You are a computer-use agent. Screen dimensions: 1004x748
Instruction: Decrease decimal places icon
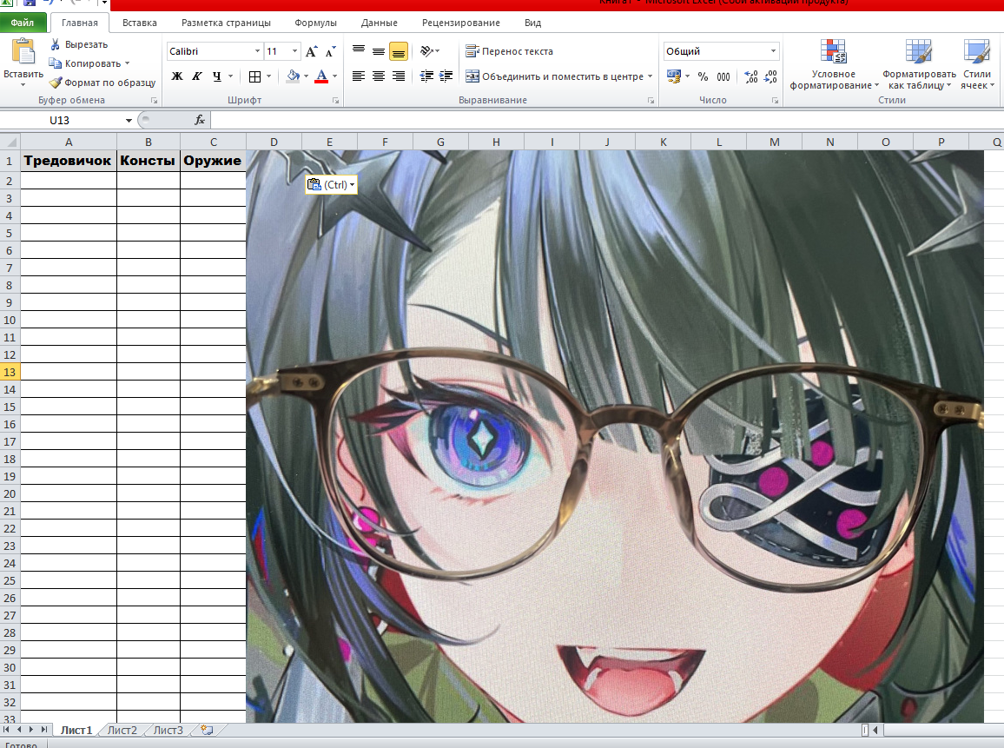(771, 76)
